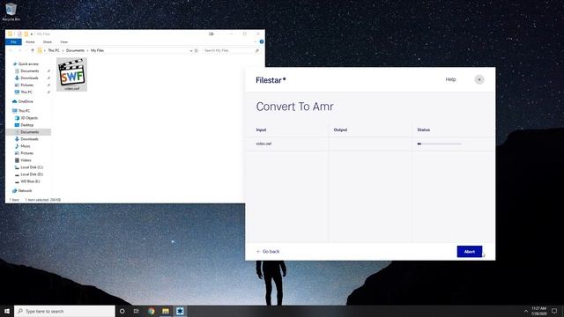Launch Chrome from the taskbar

151,311
